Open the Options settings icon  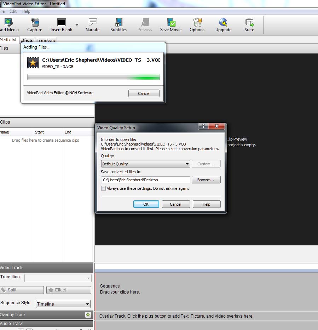[x=197, y=23]
